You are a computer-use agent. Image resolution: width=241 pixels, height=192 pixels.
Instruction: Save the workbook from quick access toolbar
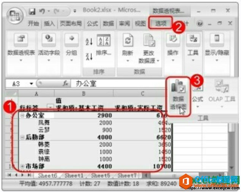[32, 11]
